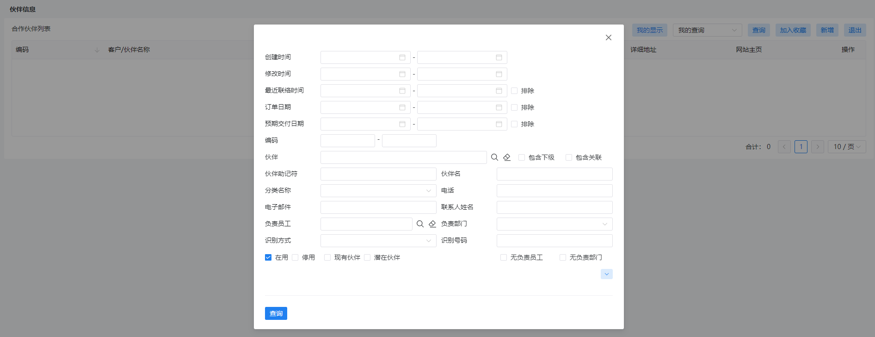Open calendar for 订单日期 end date
Screen dimensions: 875x337
coord(499,107)
